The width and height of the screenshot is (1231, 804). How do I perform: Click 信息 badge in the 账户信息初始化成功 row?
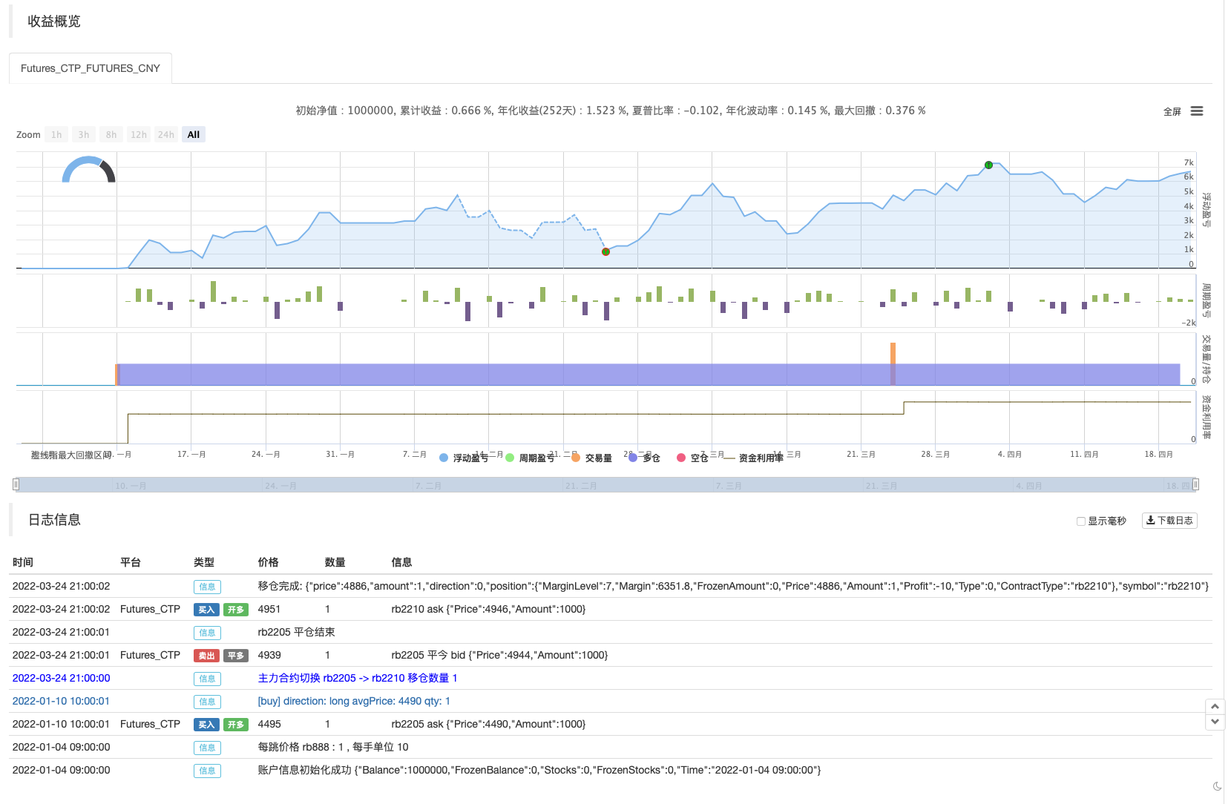tap(207, 771)
